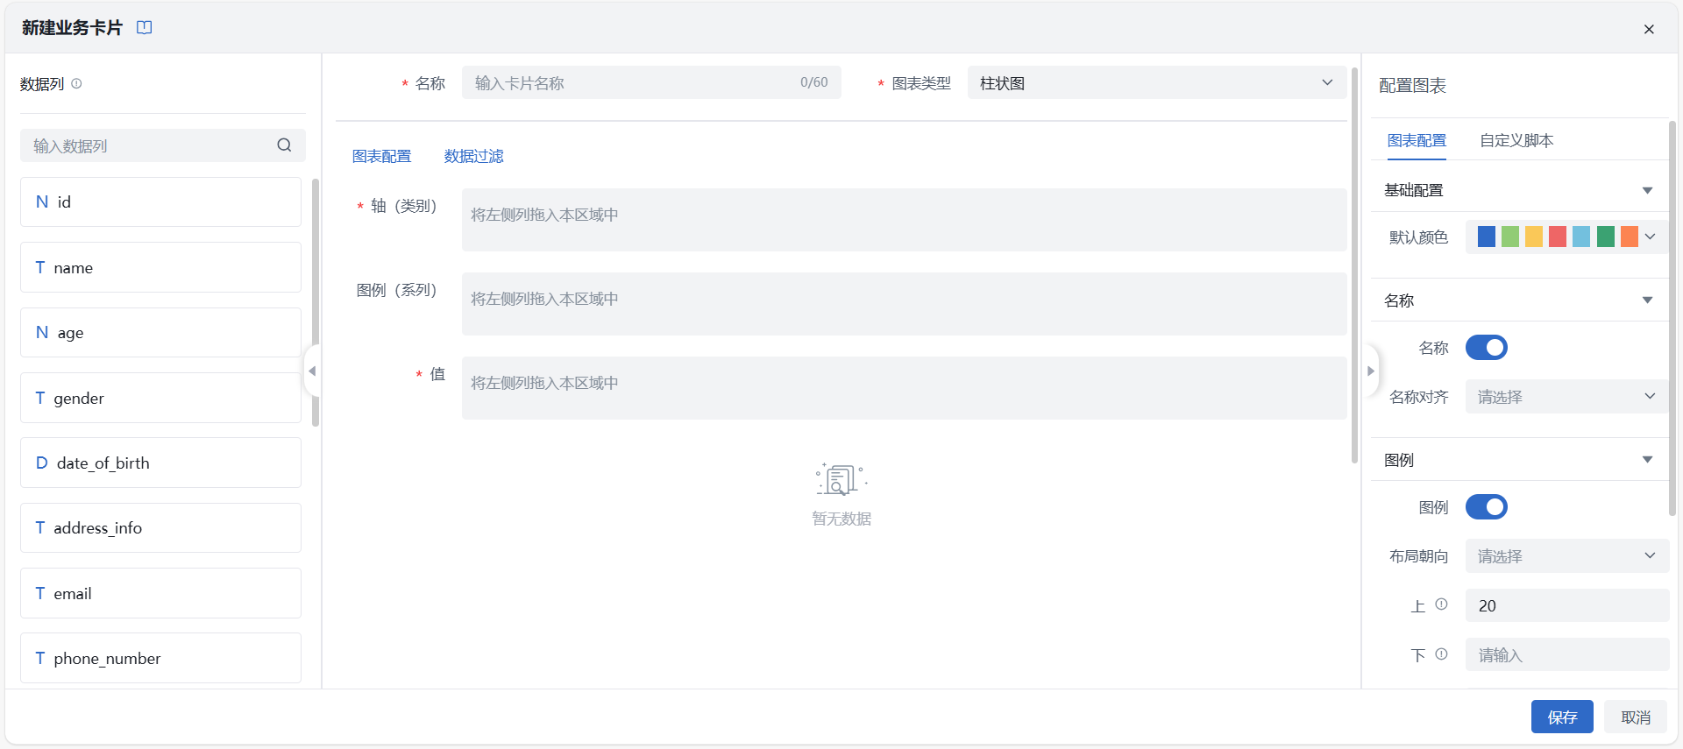Collapse the 名称 section header
This screenshot has width=1683, height=749.
tap(1647, 300)
